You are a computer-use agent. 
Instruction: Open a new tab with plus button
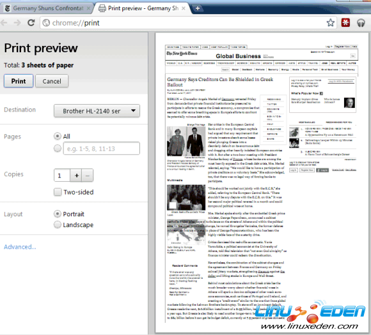coord(198,8)
